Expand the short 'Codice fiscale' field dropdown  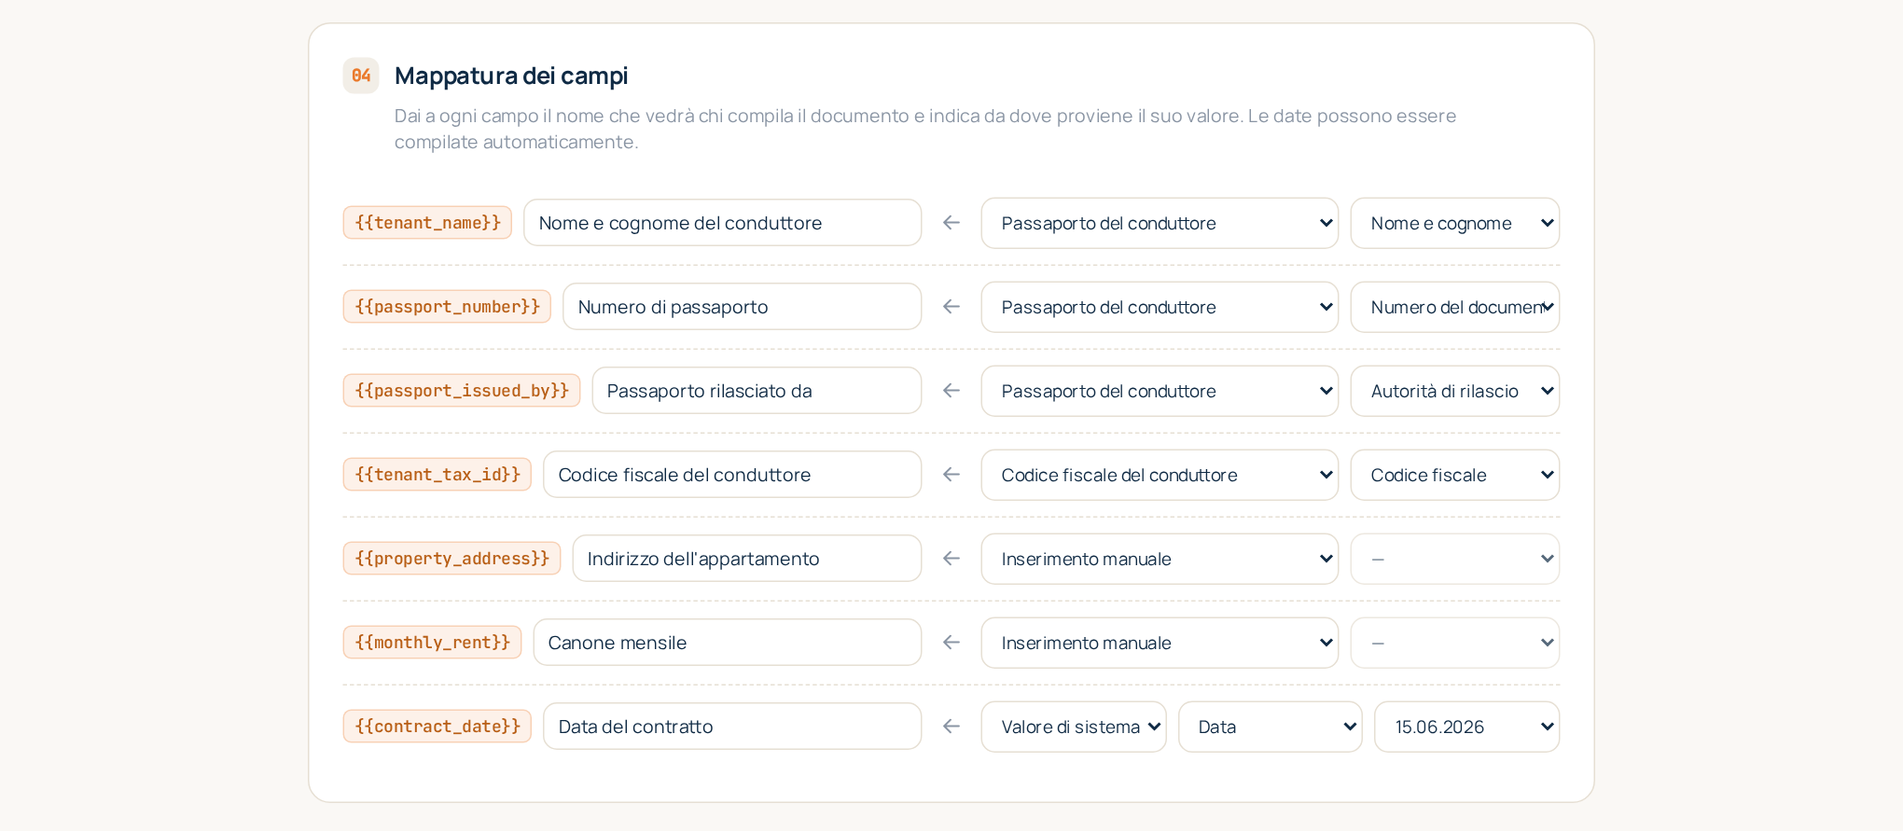(x=1455, y=475)
